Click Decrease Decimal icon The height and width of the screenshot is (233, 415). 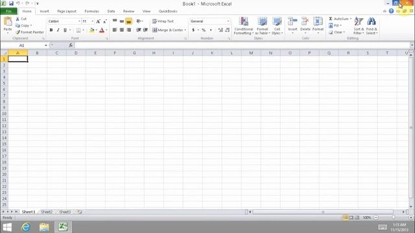click(228, 30)
